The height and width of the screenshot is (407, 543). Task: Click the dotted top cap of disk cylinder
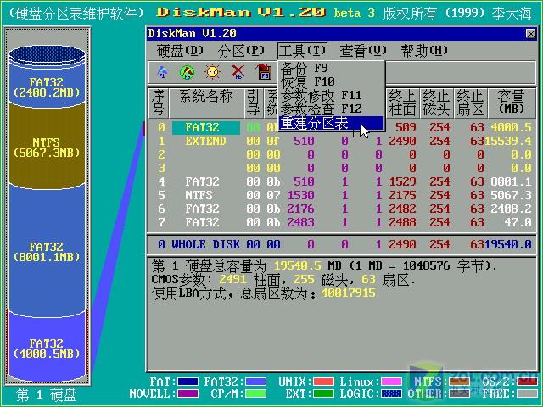click(x=48, y=56)
